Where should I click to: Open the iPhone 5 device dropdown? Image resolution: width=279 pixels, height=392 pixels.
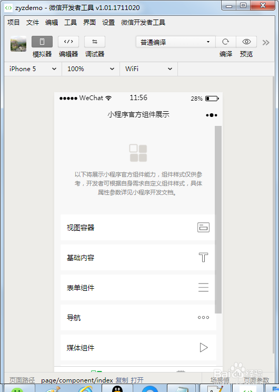point(33,69)
